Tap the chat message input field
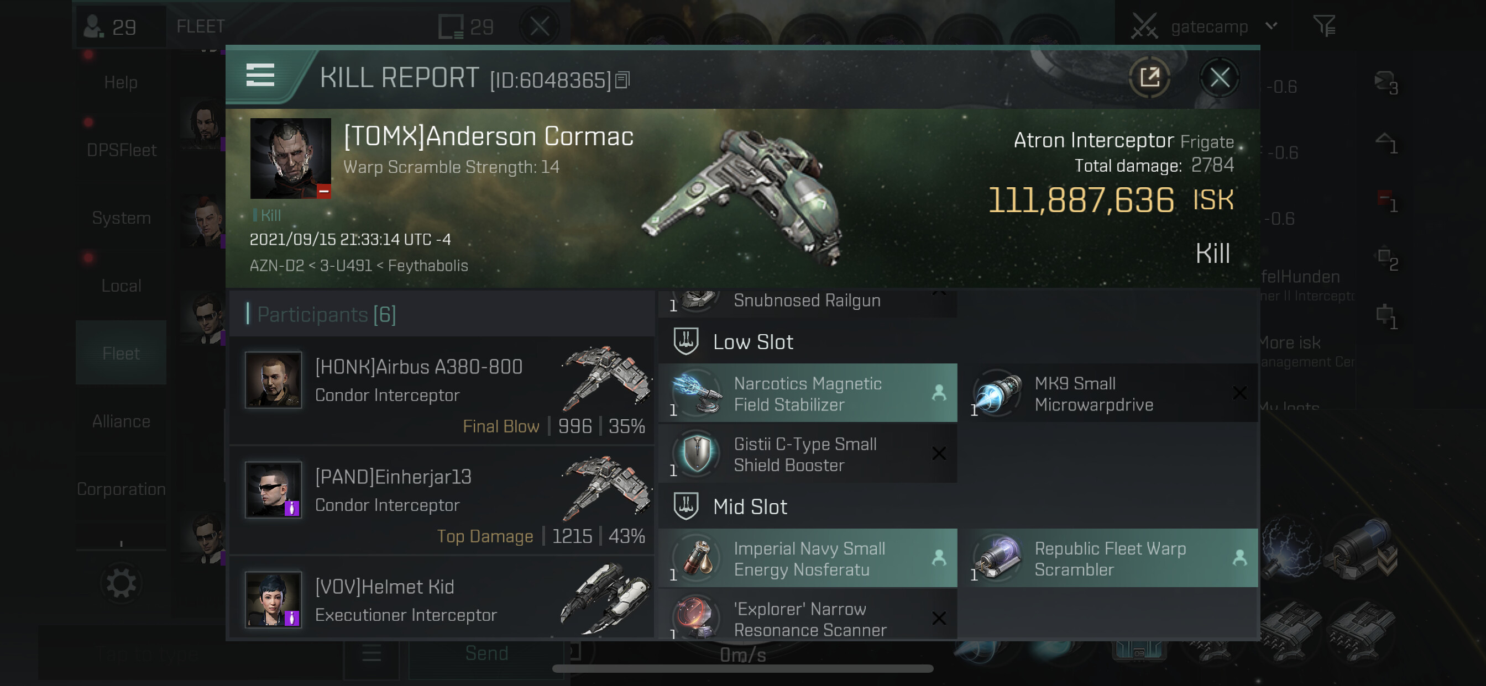Image resolution: width=1486 pixels, height=686 pixels. coord(190,655)
